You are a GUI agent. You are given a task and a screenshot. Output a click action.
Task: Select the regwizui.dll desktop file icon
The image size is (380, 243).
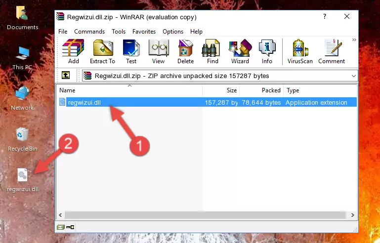23,180
